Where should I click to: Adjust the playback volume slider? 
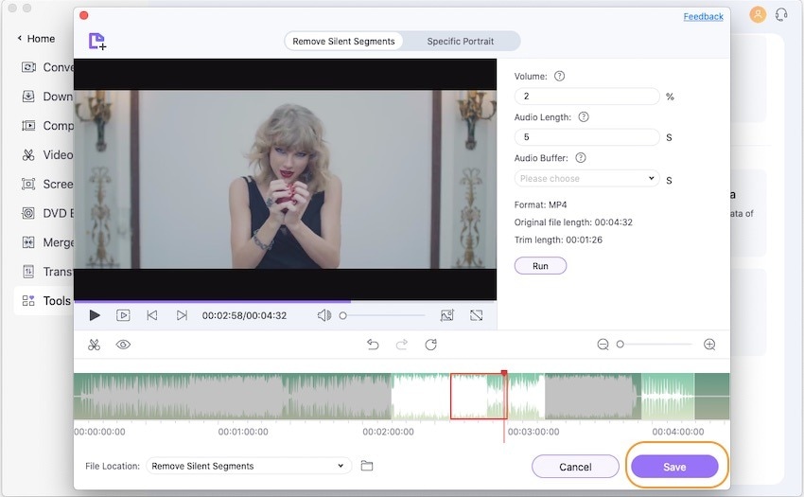pos(383,315)
